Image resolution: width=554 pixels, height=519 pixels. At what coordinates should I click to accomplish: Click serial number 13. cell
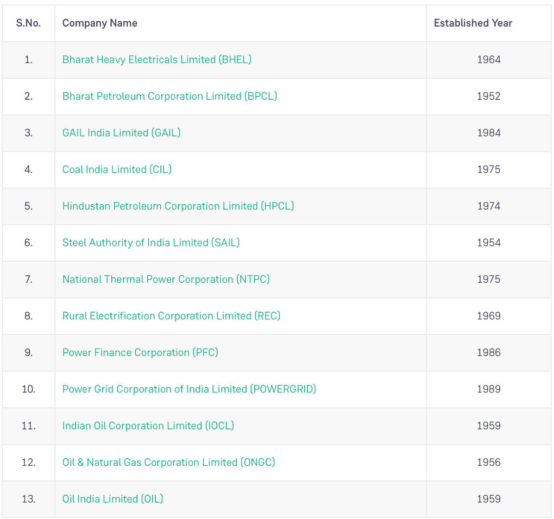29,499
